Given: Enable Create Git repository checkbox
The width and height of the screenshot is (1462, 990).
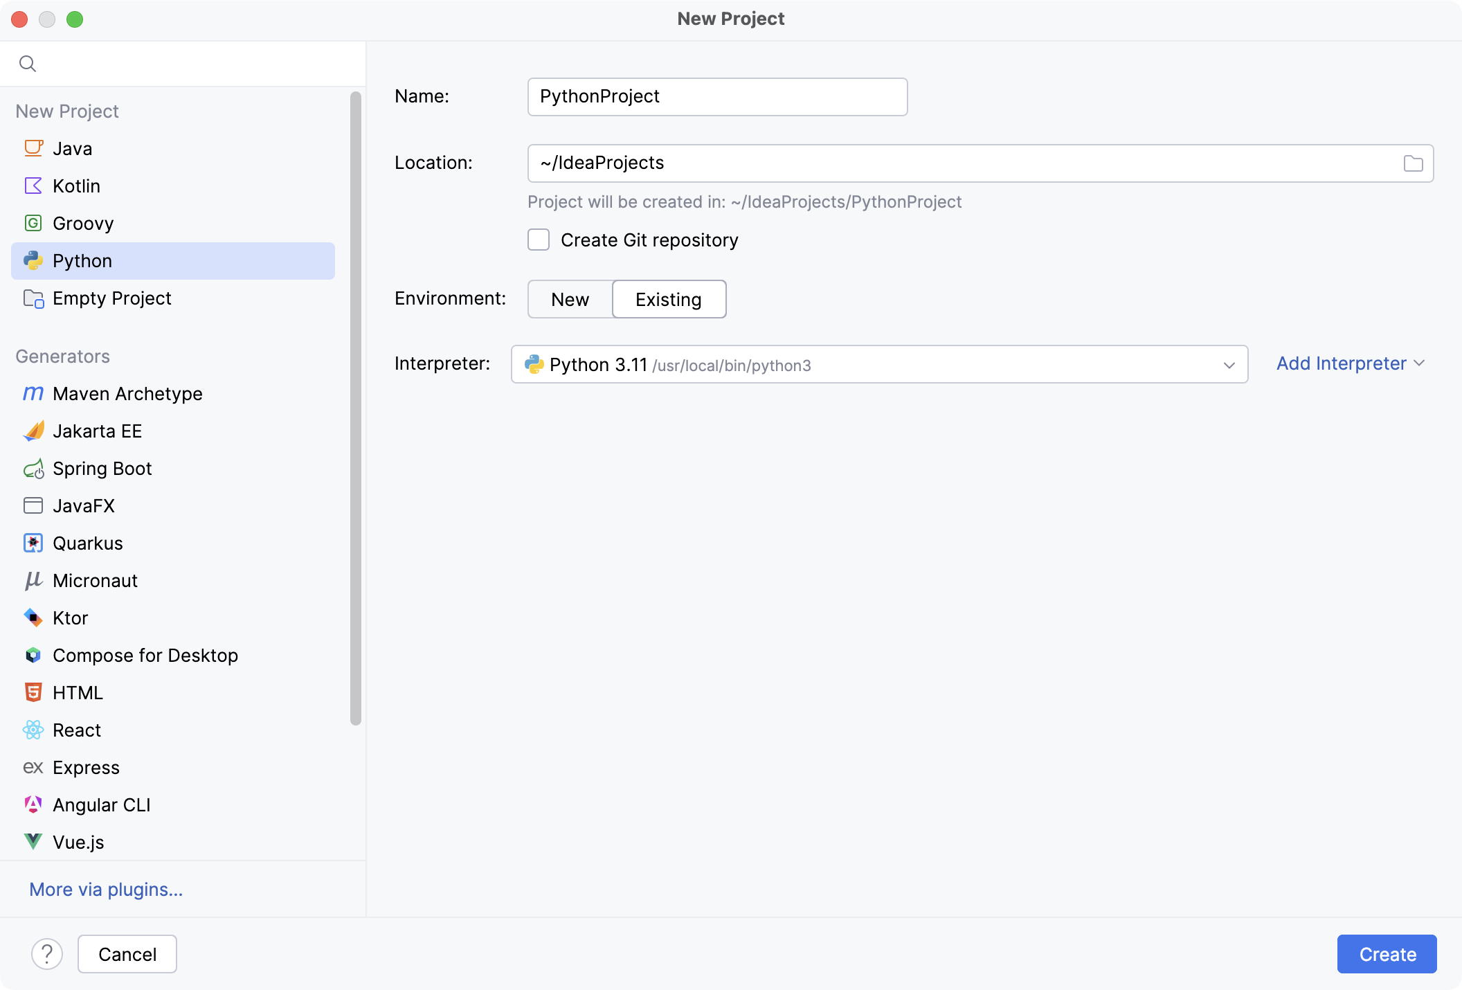Looking at the screenshot, I should click(539, 240).
